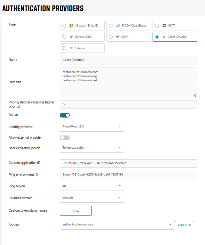Select the LDAP radio button
Screen dimensions: 205x245
click(111, 37)
